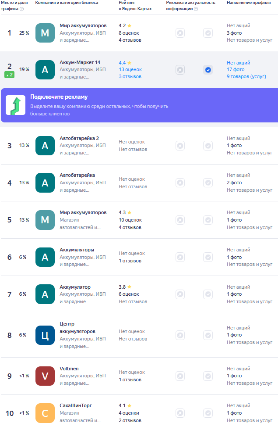Viewport: 278px width, 430px height.
Task: Click verification icon in СахаШинТорг row
Action: pos(208,413)
